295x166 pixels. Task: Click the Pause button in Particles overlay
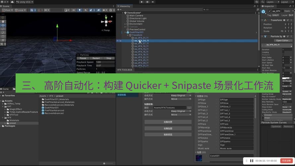click(83, 58)
